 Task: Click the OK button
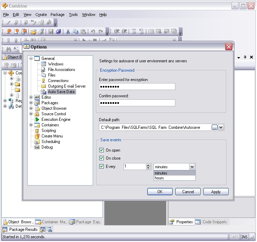(x=160, y=192)
